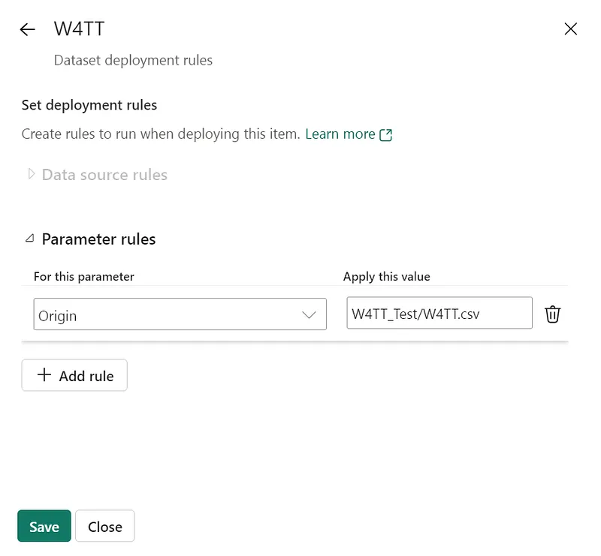
Task: Delete the Origin parameter rule
Action: [x=552, y=314]
